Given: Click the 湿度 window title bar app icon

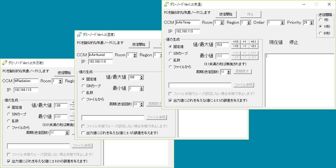Looking at the screenshot, I should click(79, 34).
